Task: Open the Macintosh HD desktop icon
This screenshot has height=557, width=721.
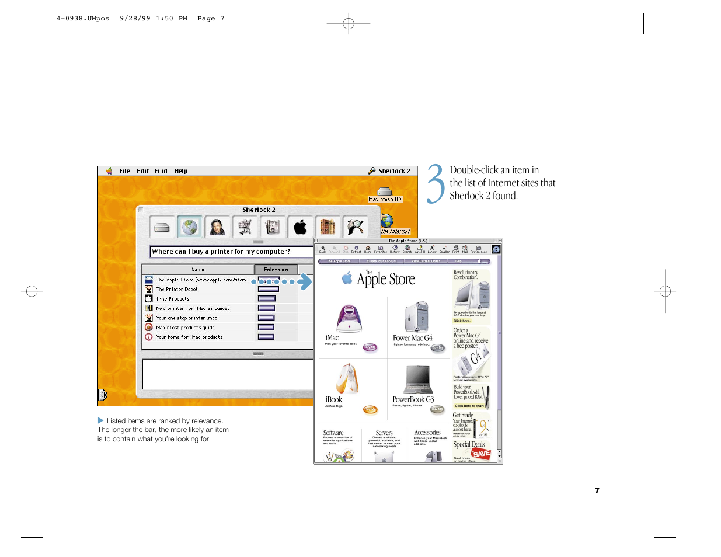Action: [385, 195]
